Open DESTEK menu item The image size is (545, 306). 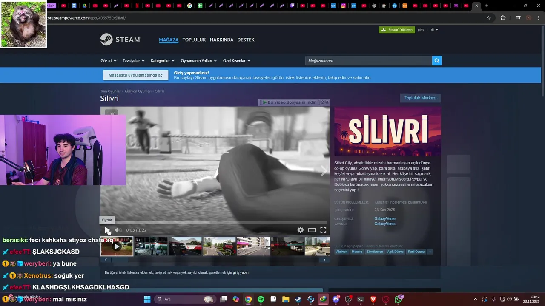pos(246,40)
